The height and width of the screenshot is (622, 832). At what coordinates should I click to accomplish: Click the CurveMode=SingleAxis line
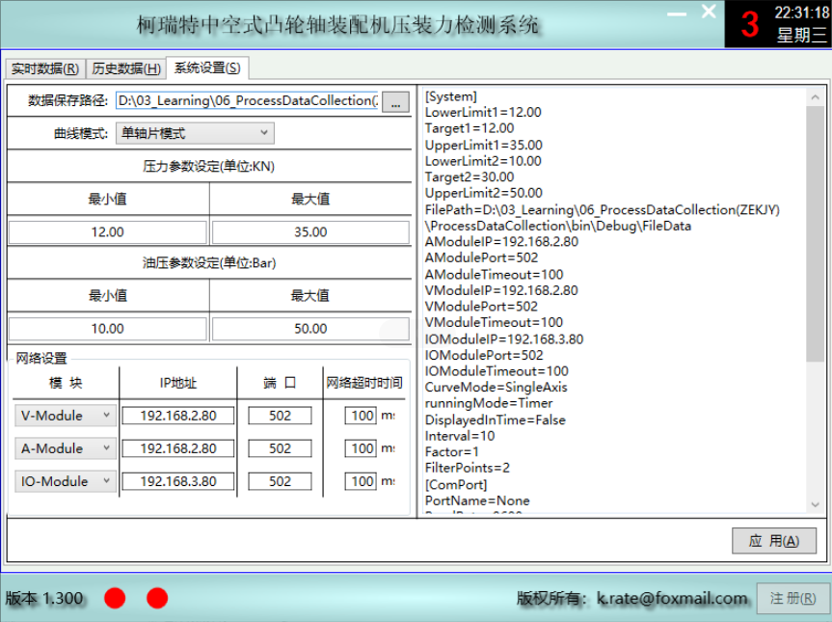[x=497, y=387]
